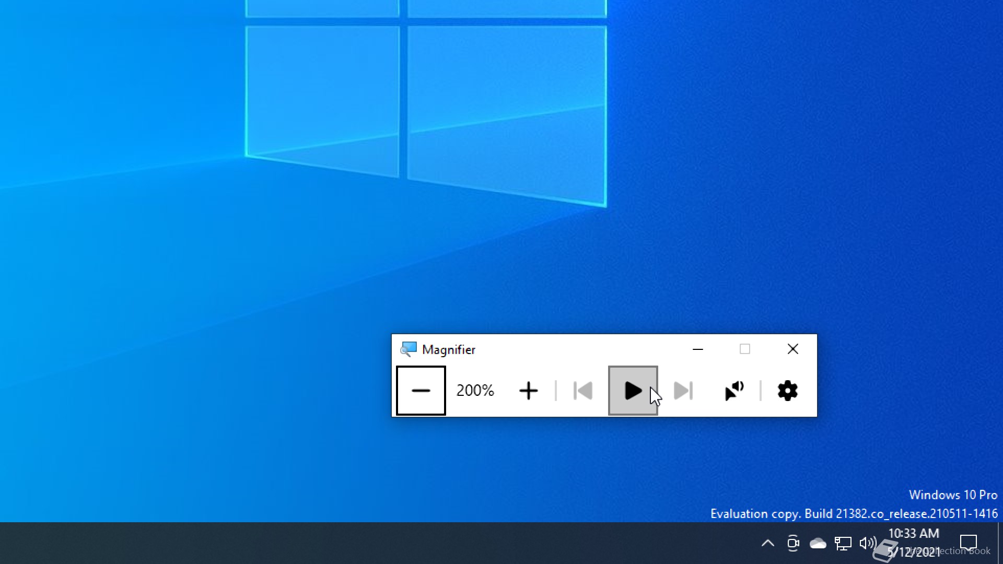Open the OneDrive cloud tray icon
This screenshot has width=1003, height=564.
point(818,543)
